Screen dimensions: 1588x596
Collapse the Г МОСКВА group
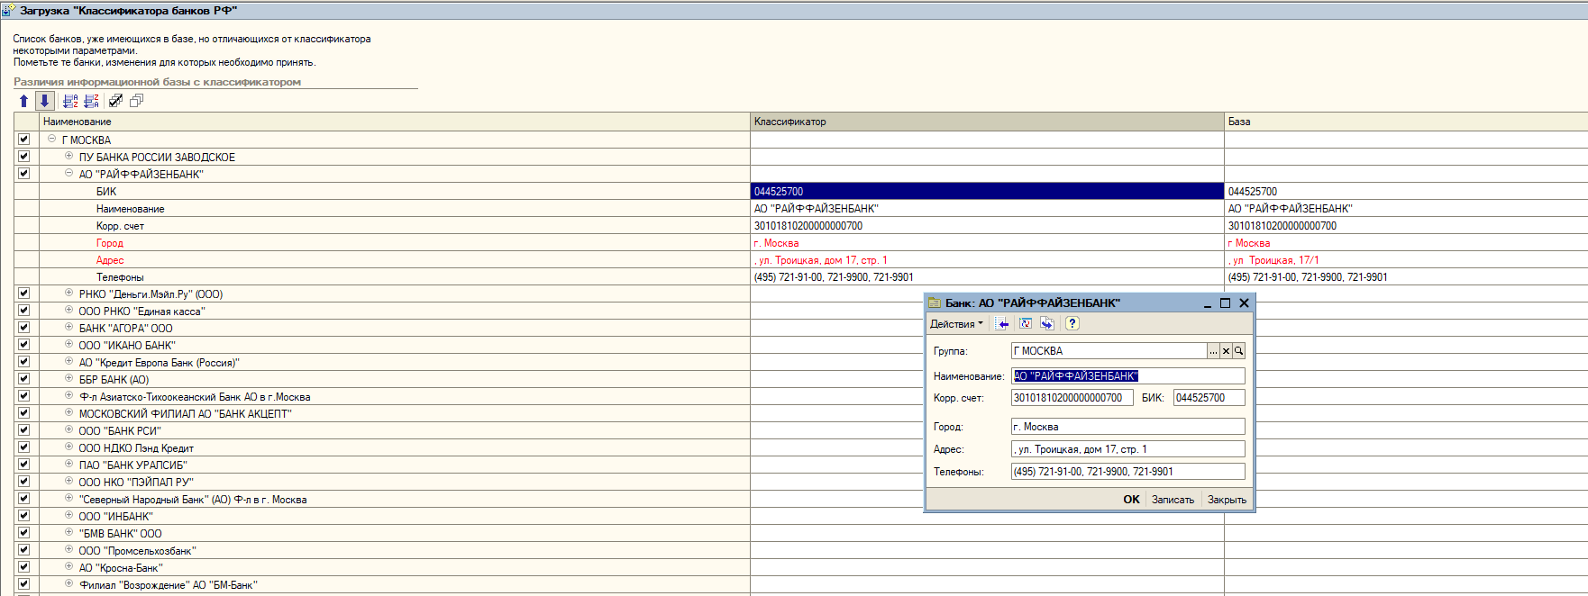coord(51,139)
